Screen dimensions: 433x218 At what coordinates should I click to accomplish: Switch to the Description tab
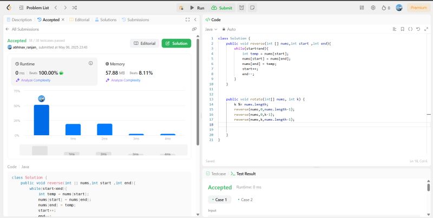coord(19,19)
